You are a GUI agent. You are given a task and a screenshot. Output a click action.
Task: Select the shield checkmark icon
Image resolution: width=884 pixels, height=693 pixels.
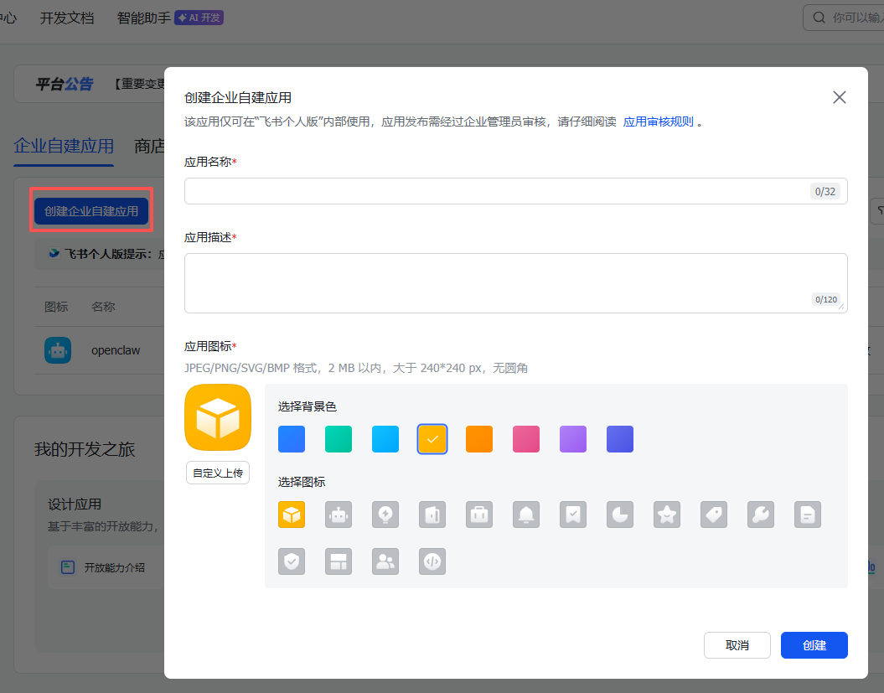[x=292, y=561]
